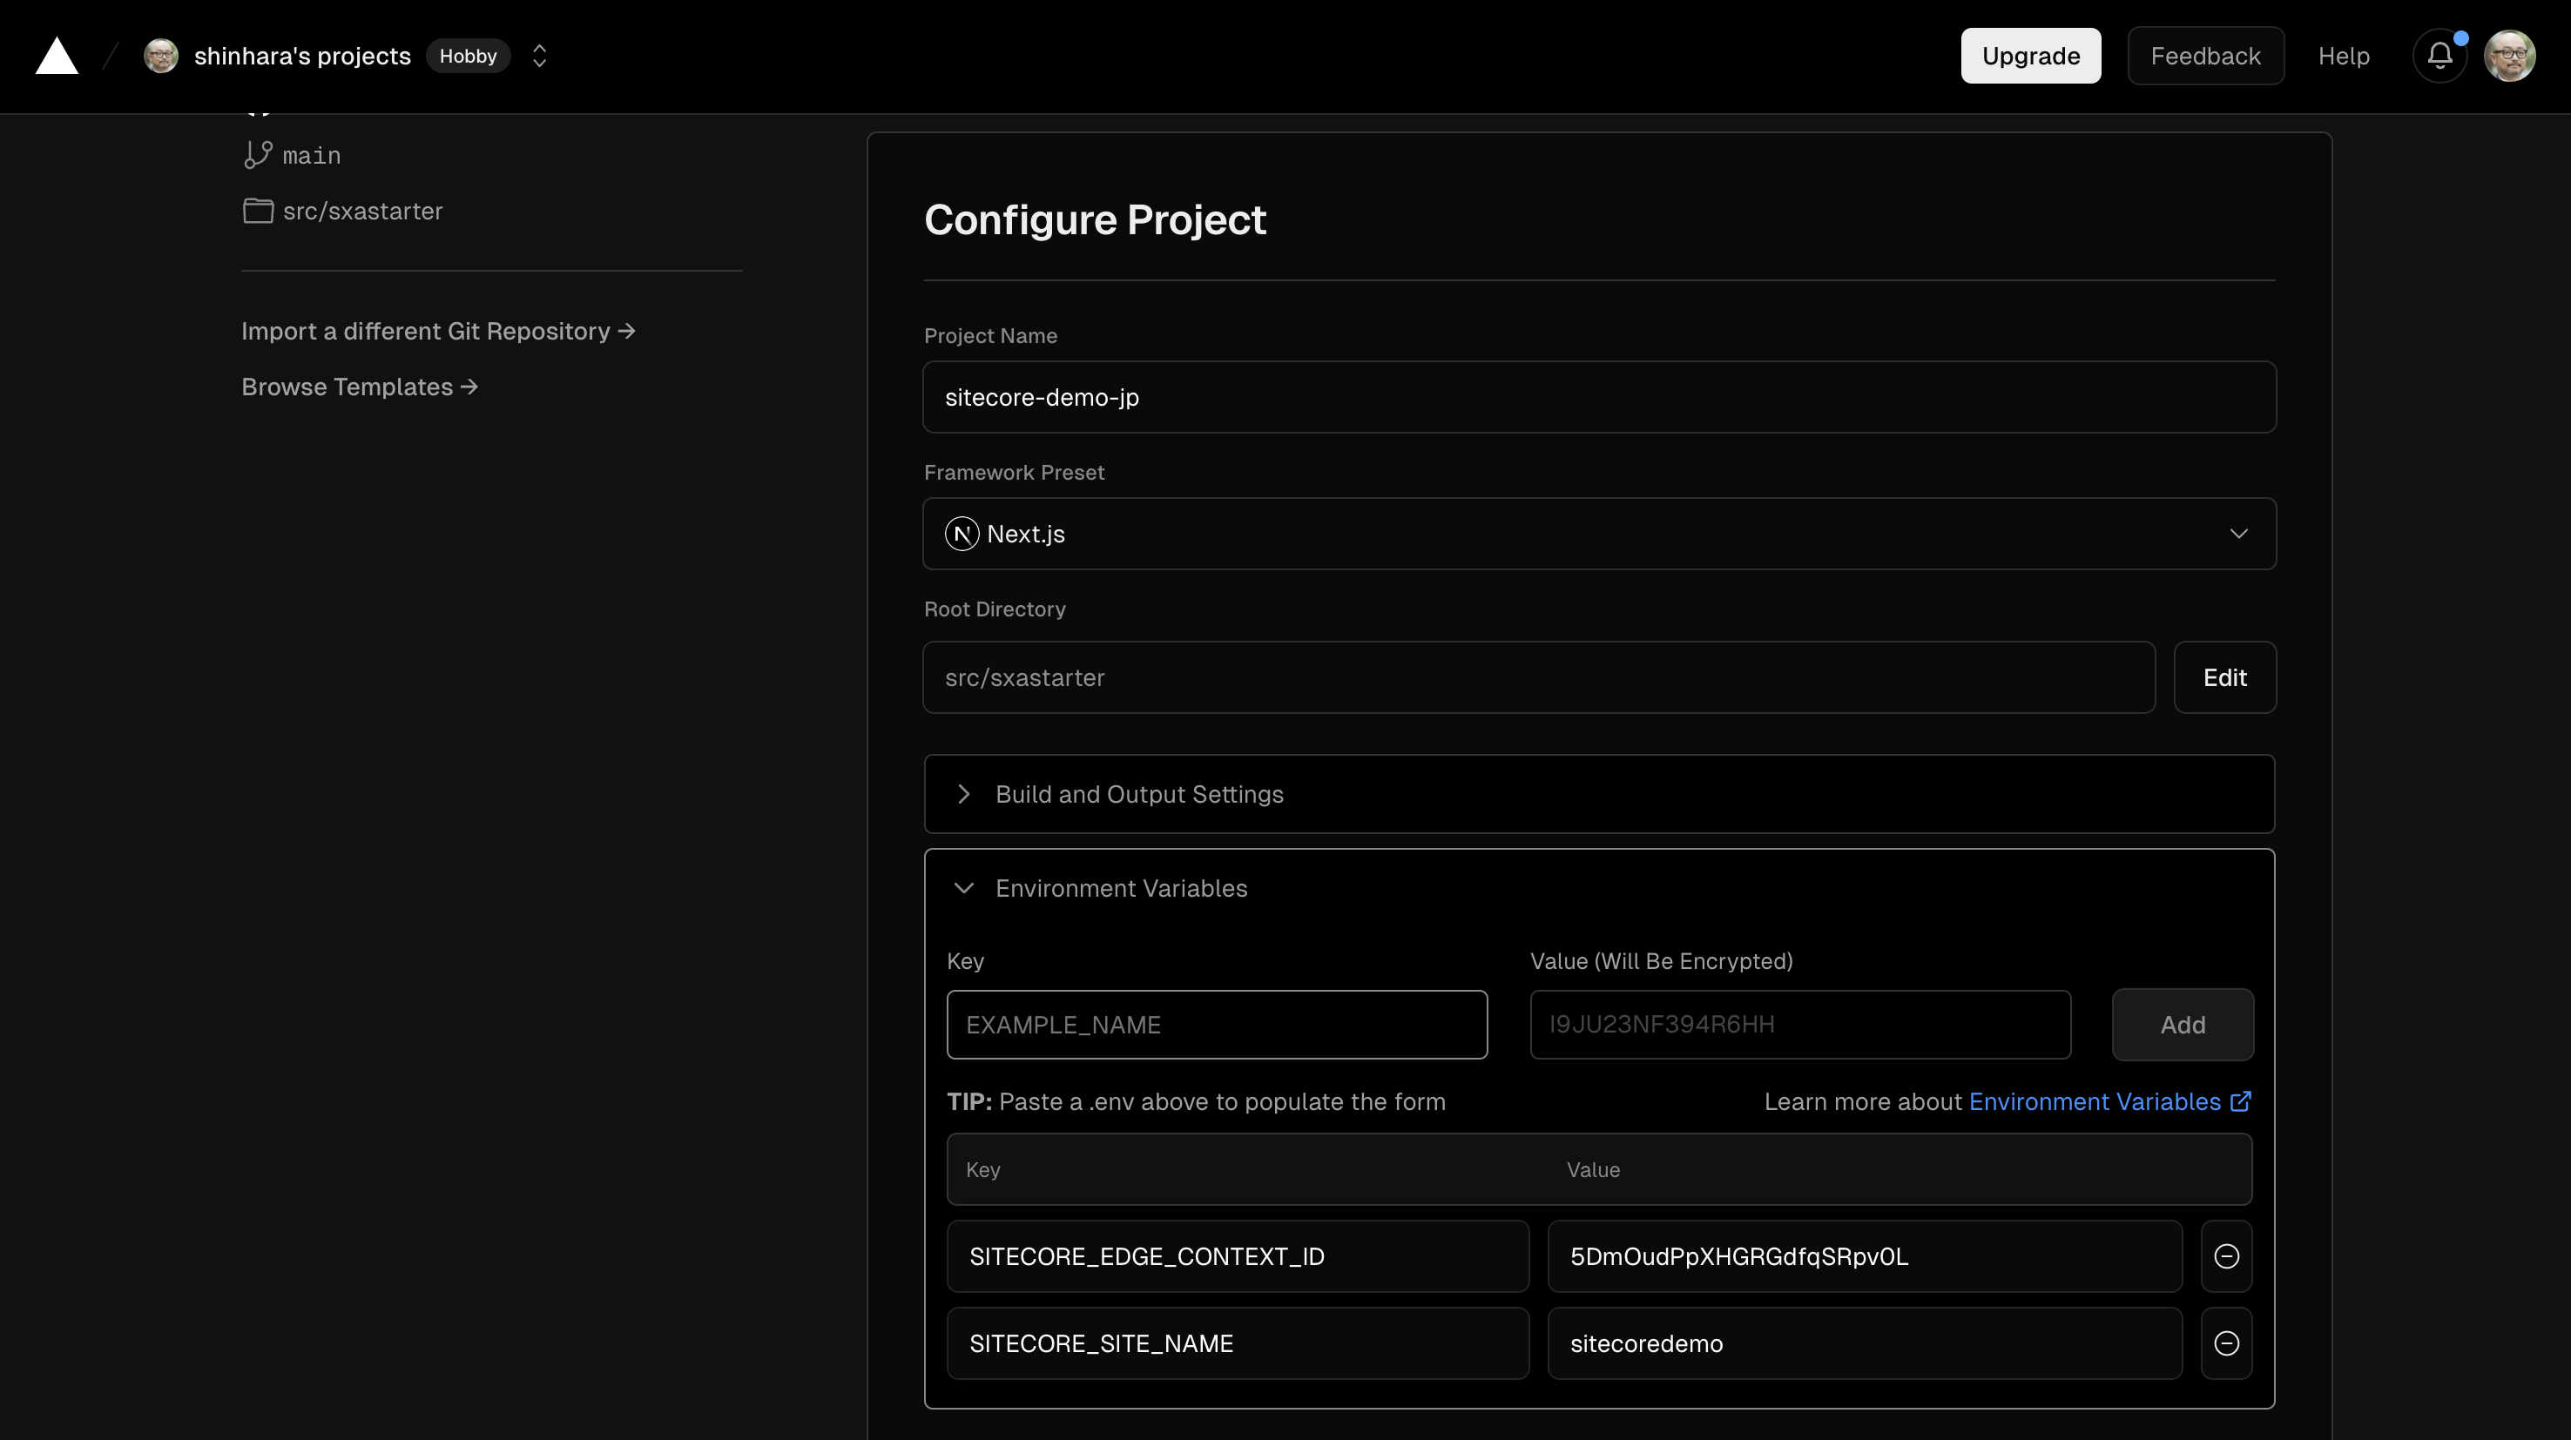Remove the SITECORE_EDGE_CONTEXT_ID variable

pos(2227,1256)
